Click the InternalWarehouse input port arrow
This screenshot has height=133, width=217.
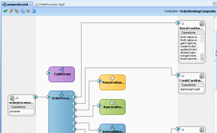(100, 130)
